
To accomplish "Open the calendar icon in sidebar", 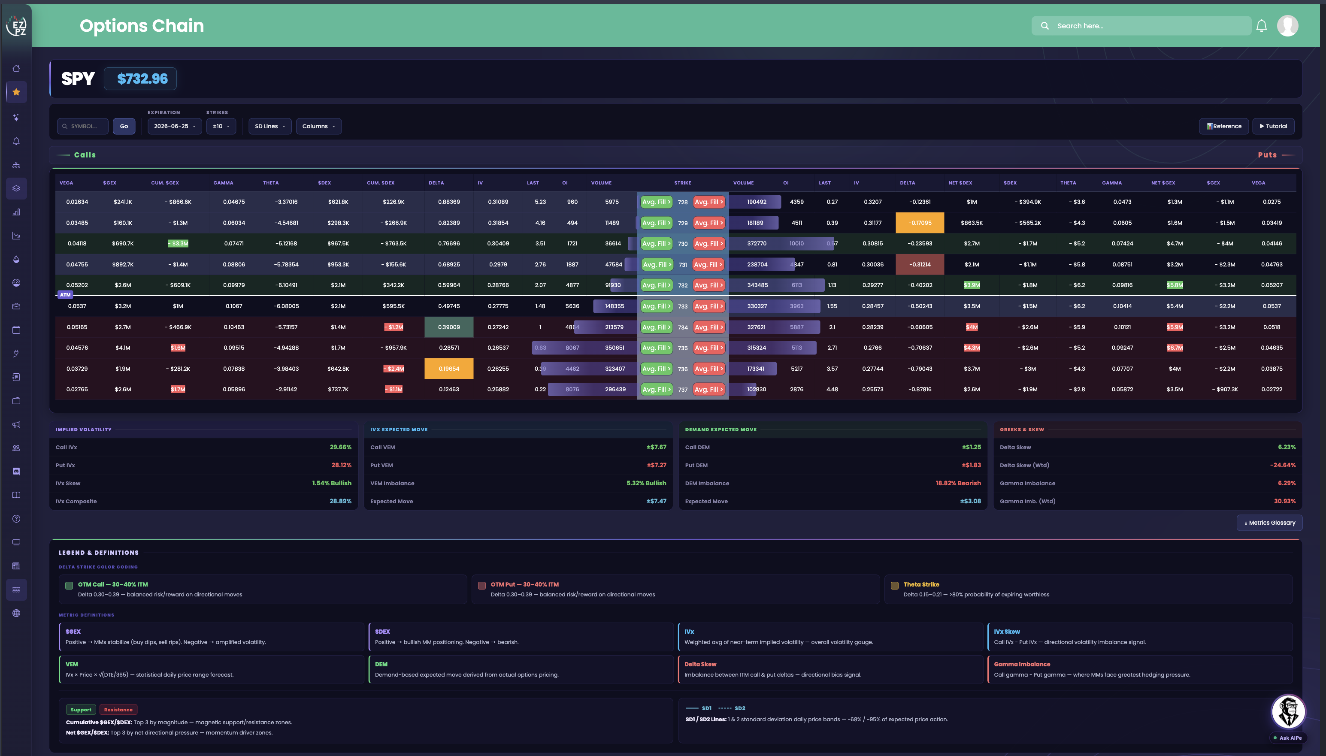I will (x=16, y=330).
